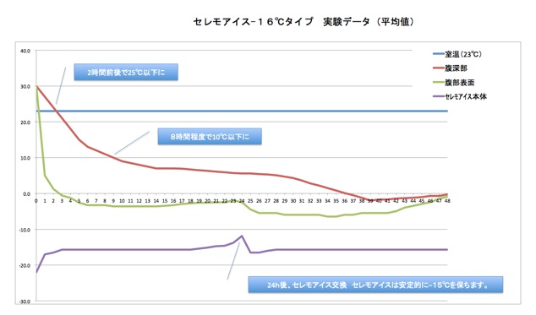Click the 40.0 y-axis label

[25, 51]
